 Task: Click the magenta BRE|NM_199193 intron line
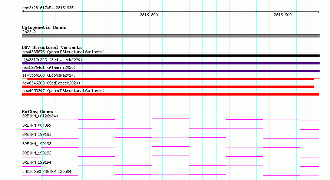point(171,147)
